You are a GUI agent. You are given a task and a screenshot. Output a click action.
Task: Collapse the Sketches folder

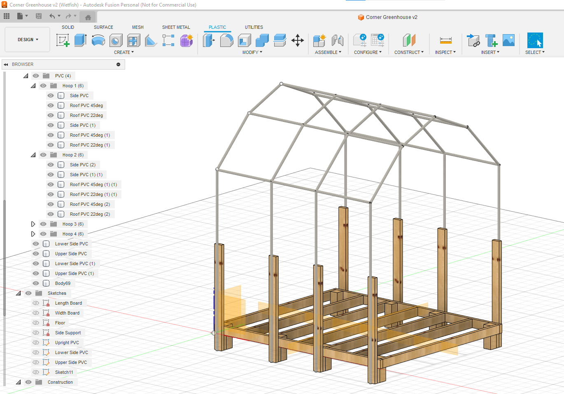click(x=19, y=293)
